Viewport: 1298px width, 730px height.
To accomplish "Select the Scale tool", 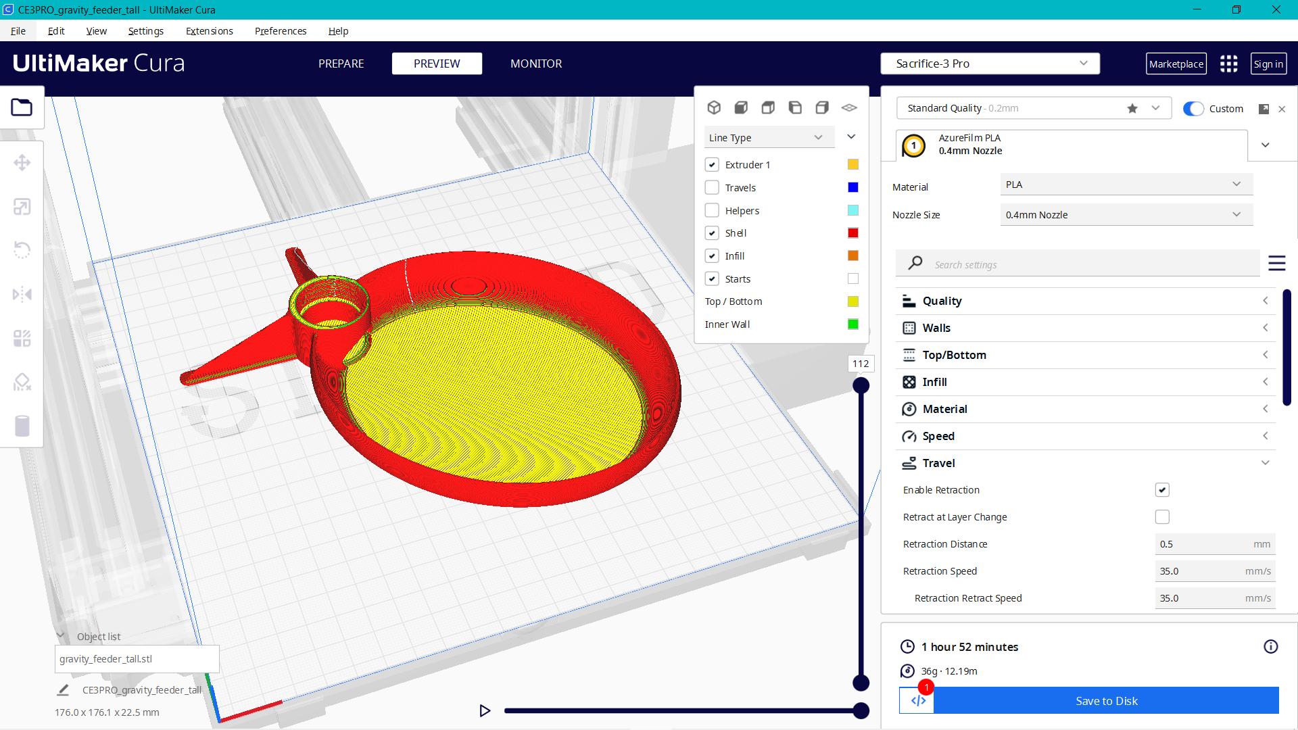I will point(22,206).
